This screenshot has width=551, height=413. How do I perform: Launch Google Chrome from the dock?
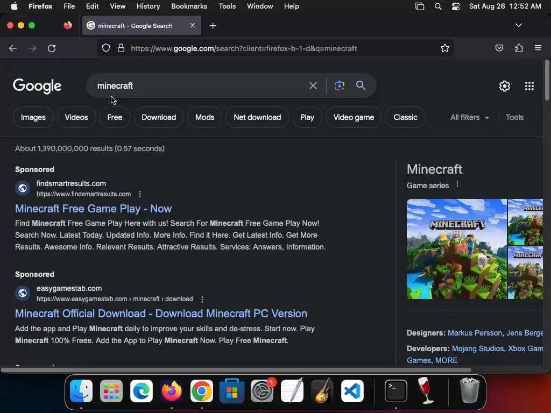tap(202, 391)
